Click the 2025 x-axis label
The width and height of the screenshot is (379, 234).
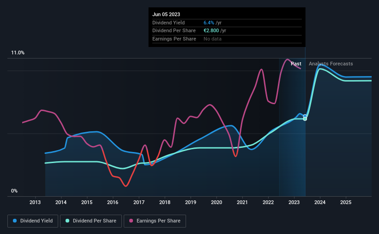click(346, 202)
